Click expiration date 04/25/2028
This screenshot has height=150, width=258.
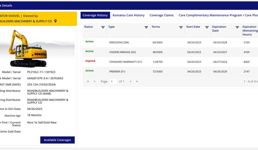[220, 42]
